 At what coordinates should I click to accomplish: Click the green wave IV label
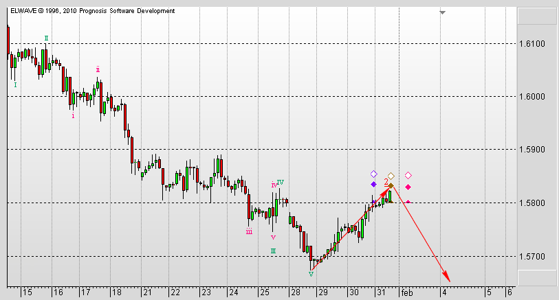click(281, 182)
